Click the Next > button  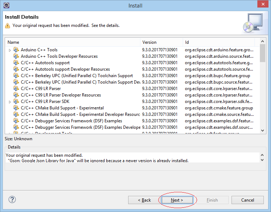tap(177, 200)
